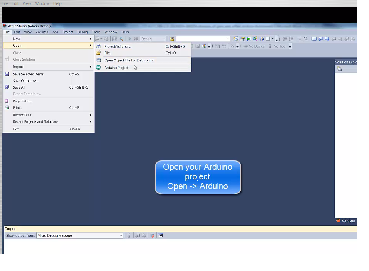Viewport: 369px width, 271px height.
Task: Open the Edit menu in AtmelStudio
Action: 17,32
